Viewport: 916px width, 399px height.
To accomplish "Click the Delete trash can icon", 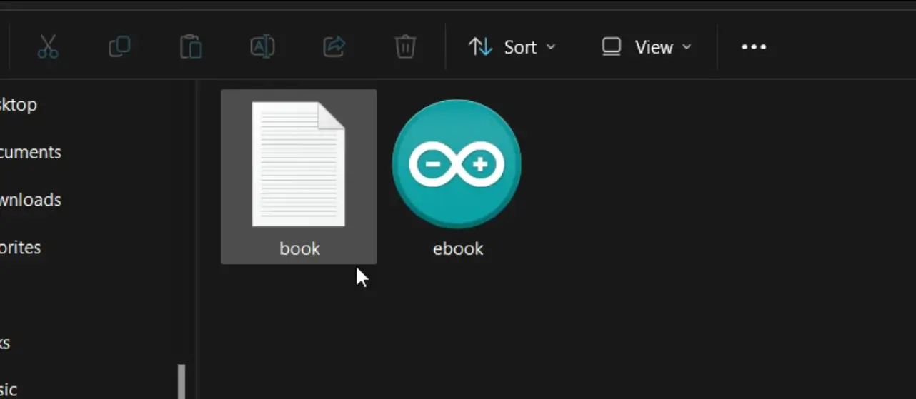I will click(405, 47).
